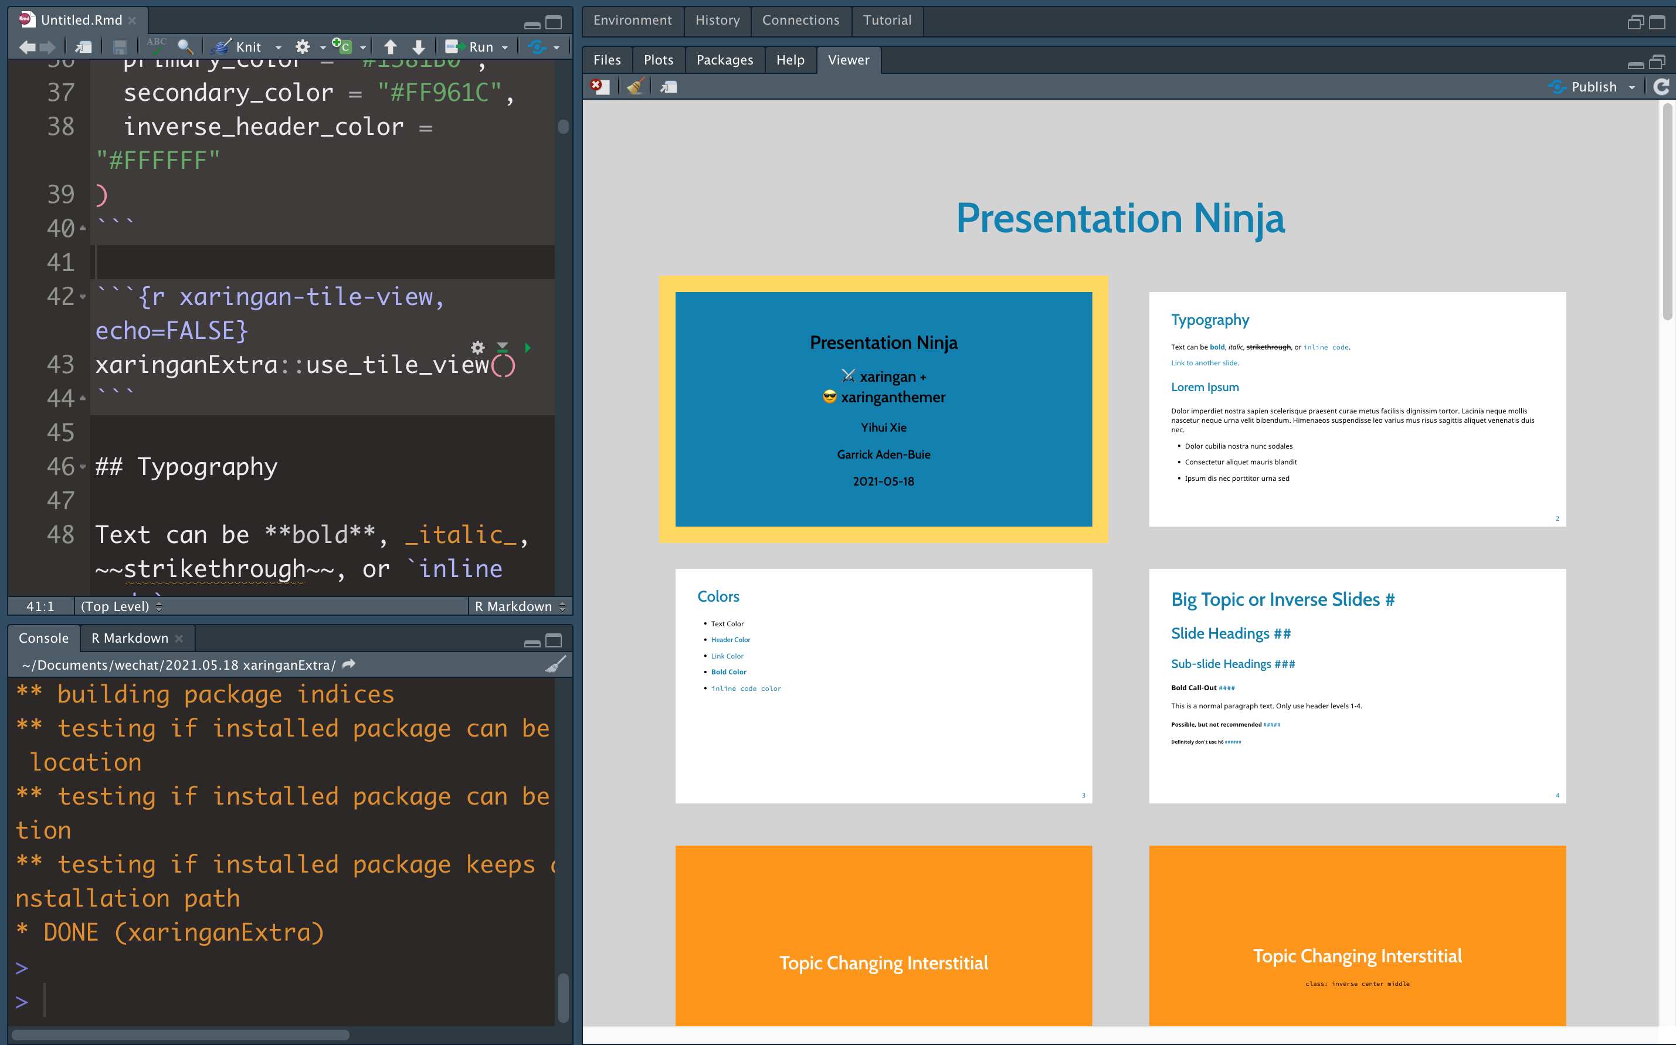
Task: Open the Run options dropdown arrow
Action: click(505, 47)
